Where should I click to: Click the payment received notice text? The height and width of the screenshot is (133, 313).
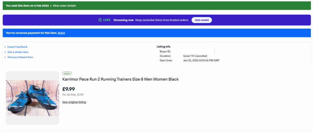click(x=31, y=33)
